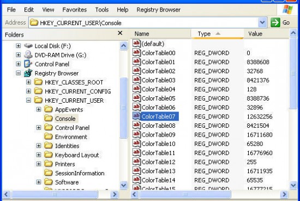
Task: Click REG_DWORD type in ColorTable09 row
Action: point(212,135)
